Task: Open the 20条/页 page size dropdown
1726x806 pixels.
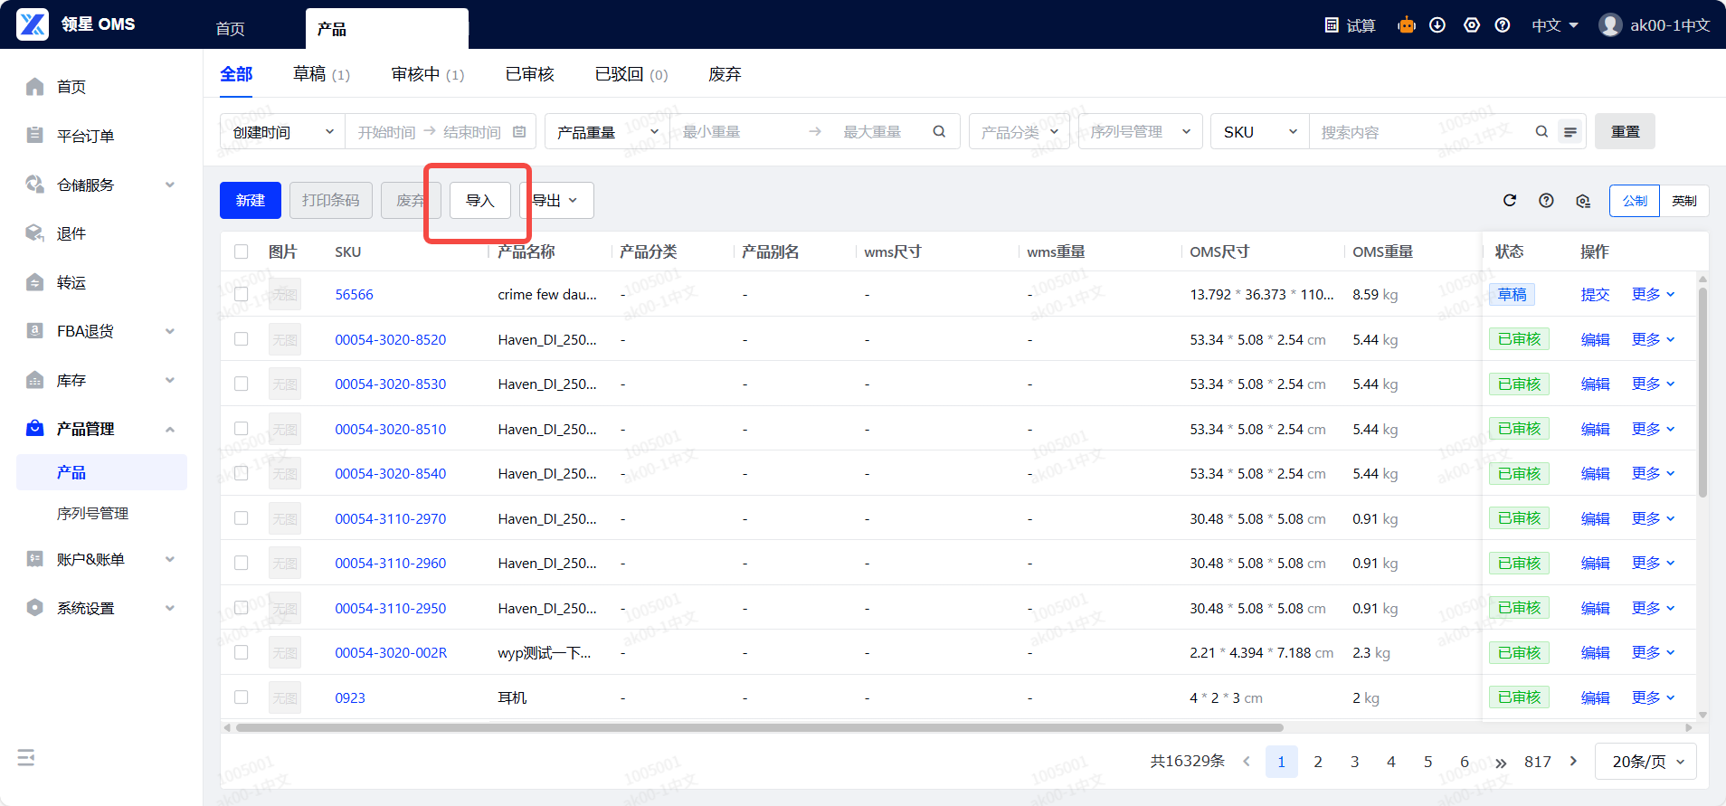Action: (x=1645, y=762)
